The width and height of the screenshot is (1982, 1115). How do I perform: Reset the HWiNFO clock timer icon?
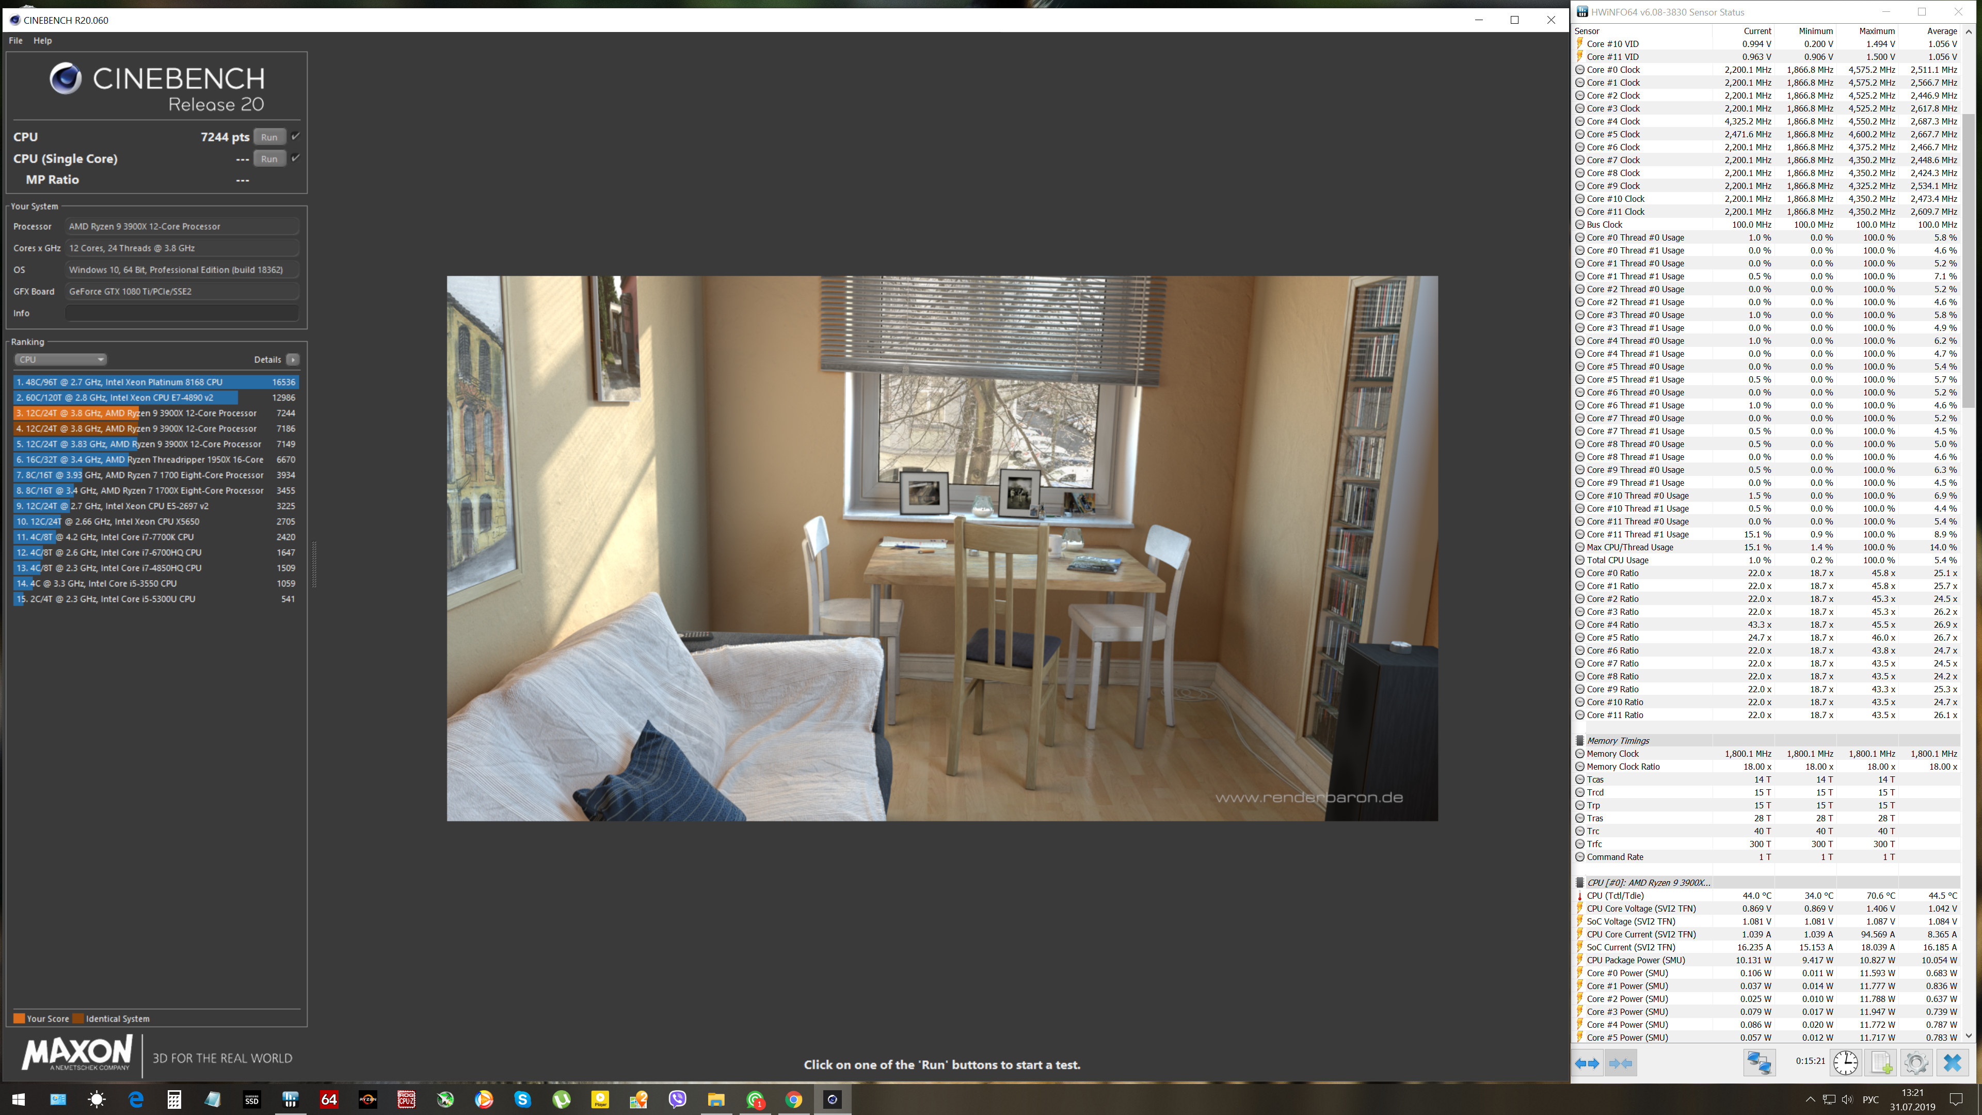(x=1845, y=1063)
